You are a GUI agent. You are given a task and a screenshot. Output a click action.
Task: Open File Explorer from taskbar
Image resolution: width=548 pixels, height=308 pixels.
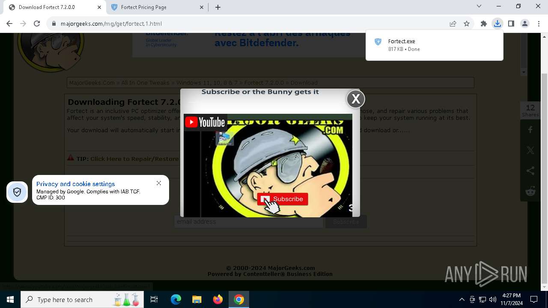[x=197, y=299]
